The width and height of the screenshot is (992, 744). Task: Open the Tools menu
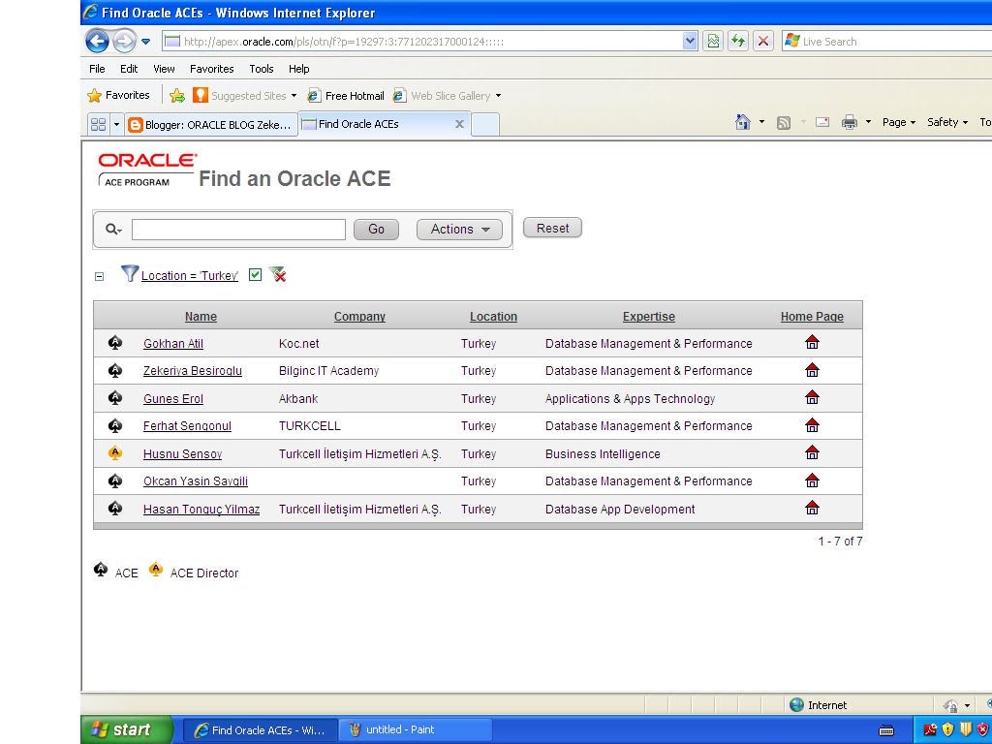[x=261, y=69]
